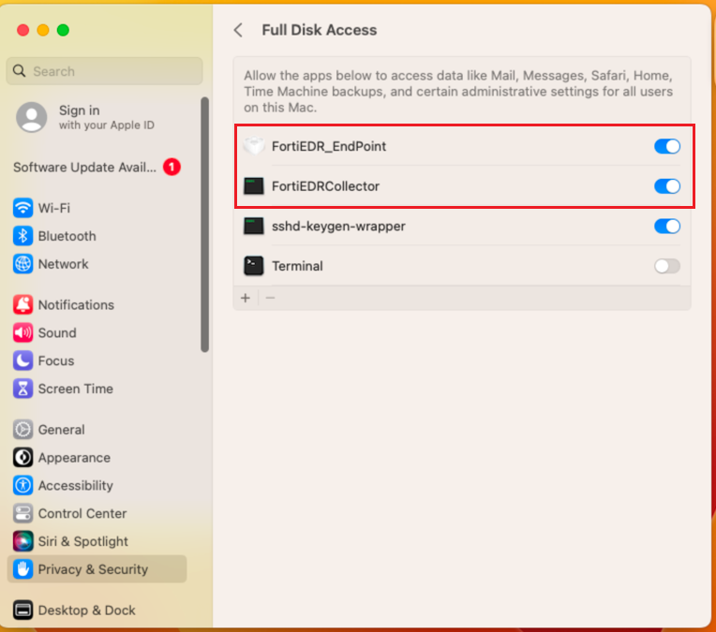Screen dimensions: 716x632
Task: Click Sign in with your Apple ID
Action: 80,117
